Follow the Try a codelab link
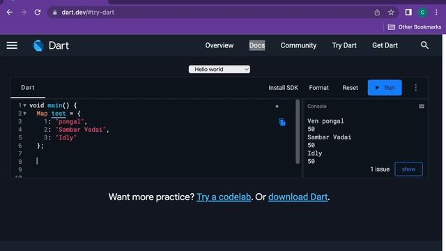Viewport: 446px width, 251px height. [x=224, y=197]
